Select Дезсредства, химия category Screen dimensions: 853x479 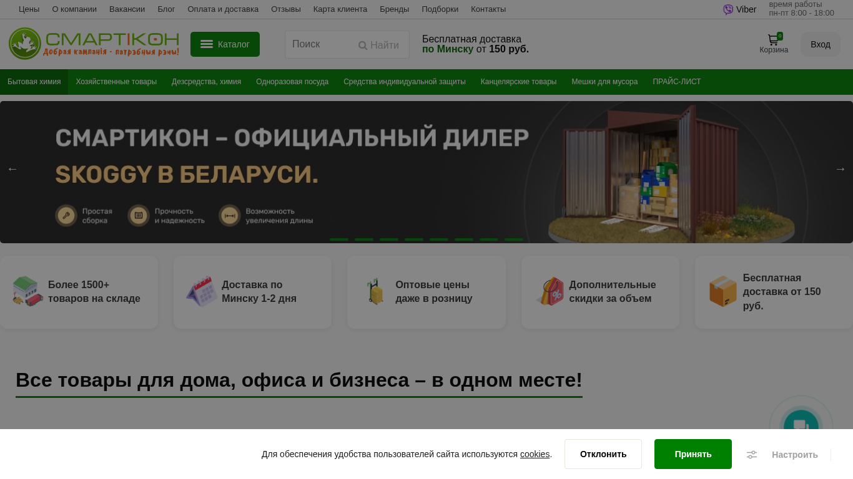(x=206, y=82)
